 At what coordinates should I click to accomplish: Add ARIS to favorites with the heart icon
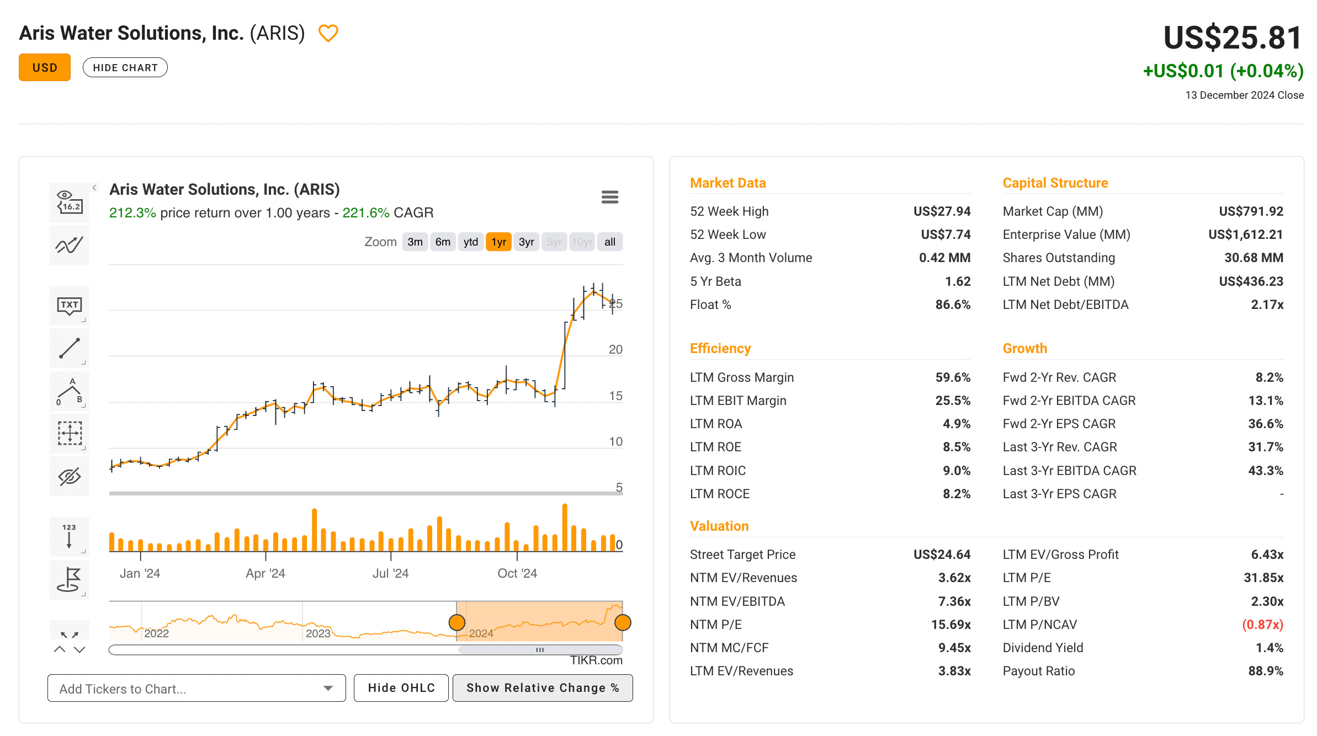pyautogui.click(x=328, y=34)
